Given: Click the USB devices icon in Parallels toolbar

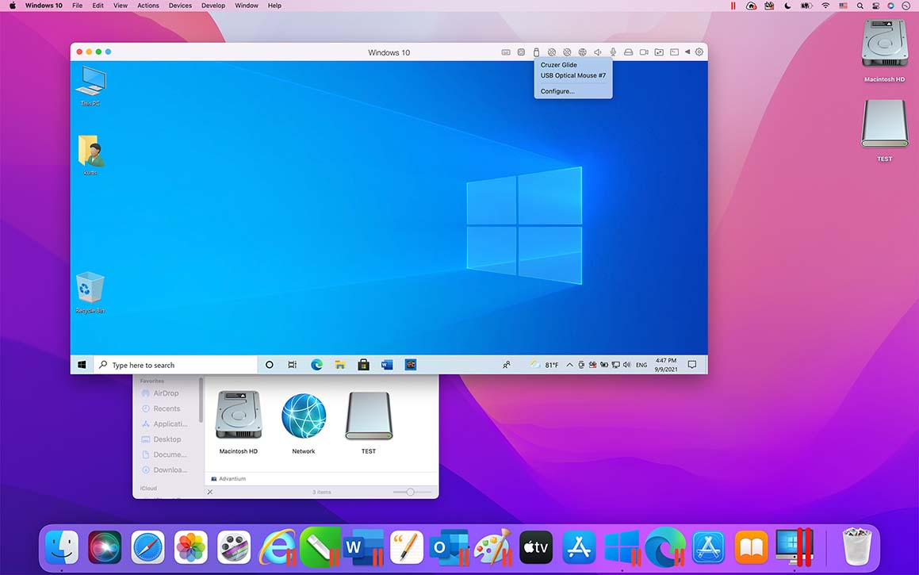Looking at the screenshot, I should click(x=536, y=52).
